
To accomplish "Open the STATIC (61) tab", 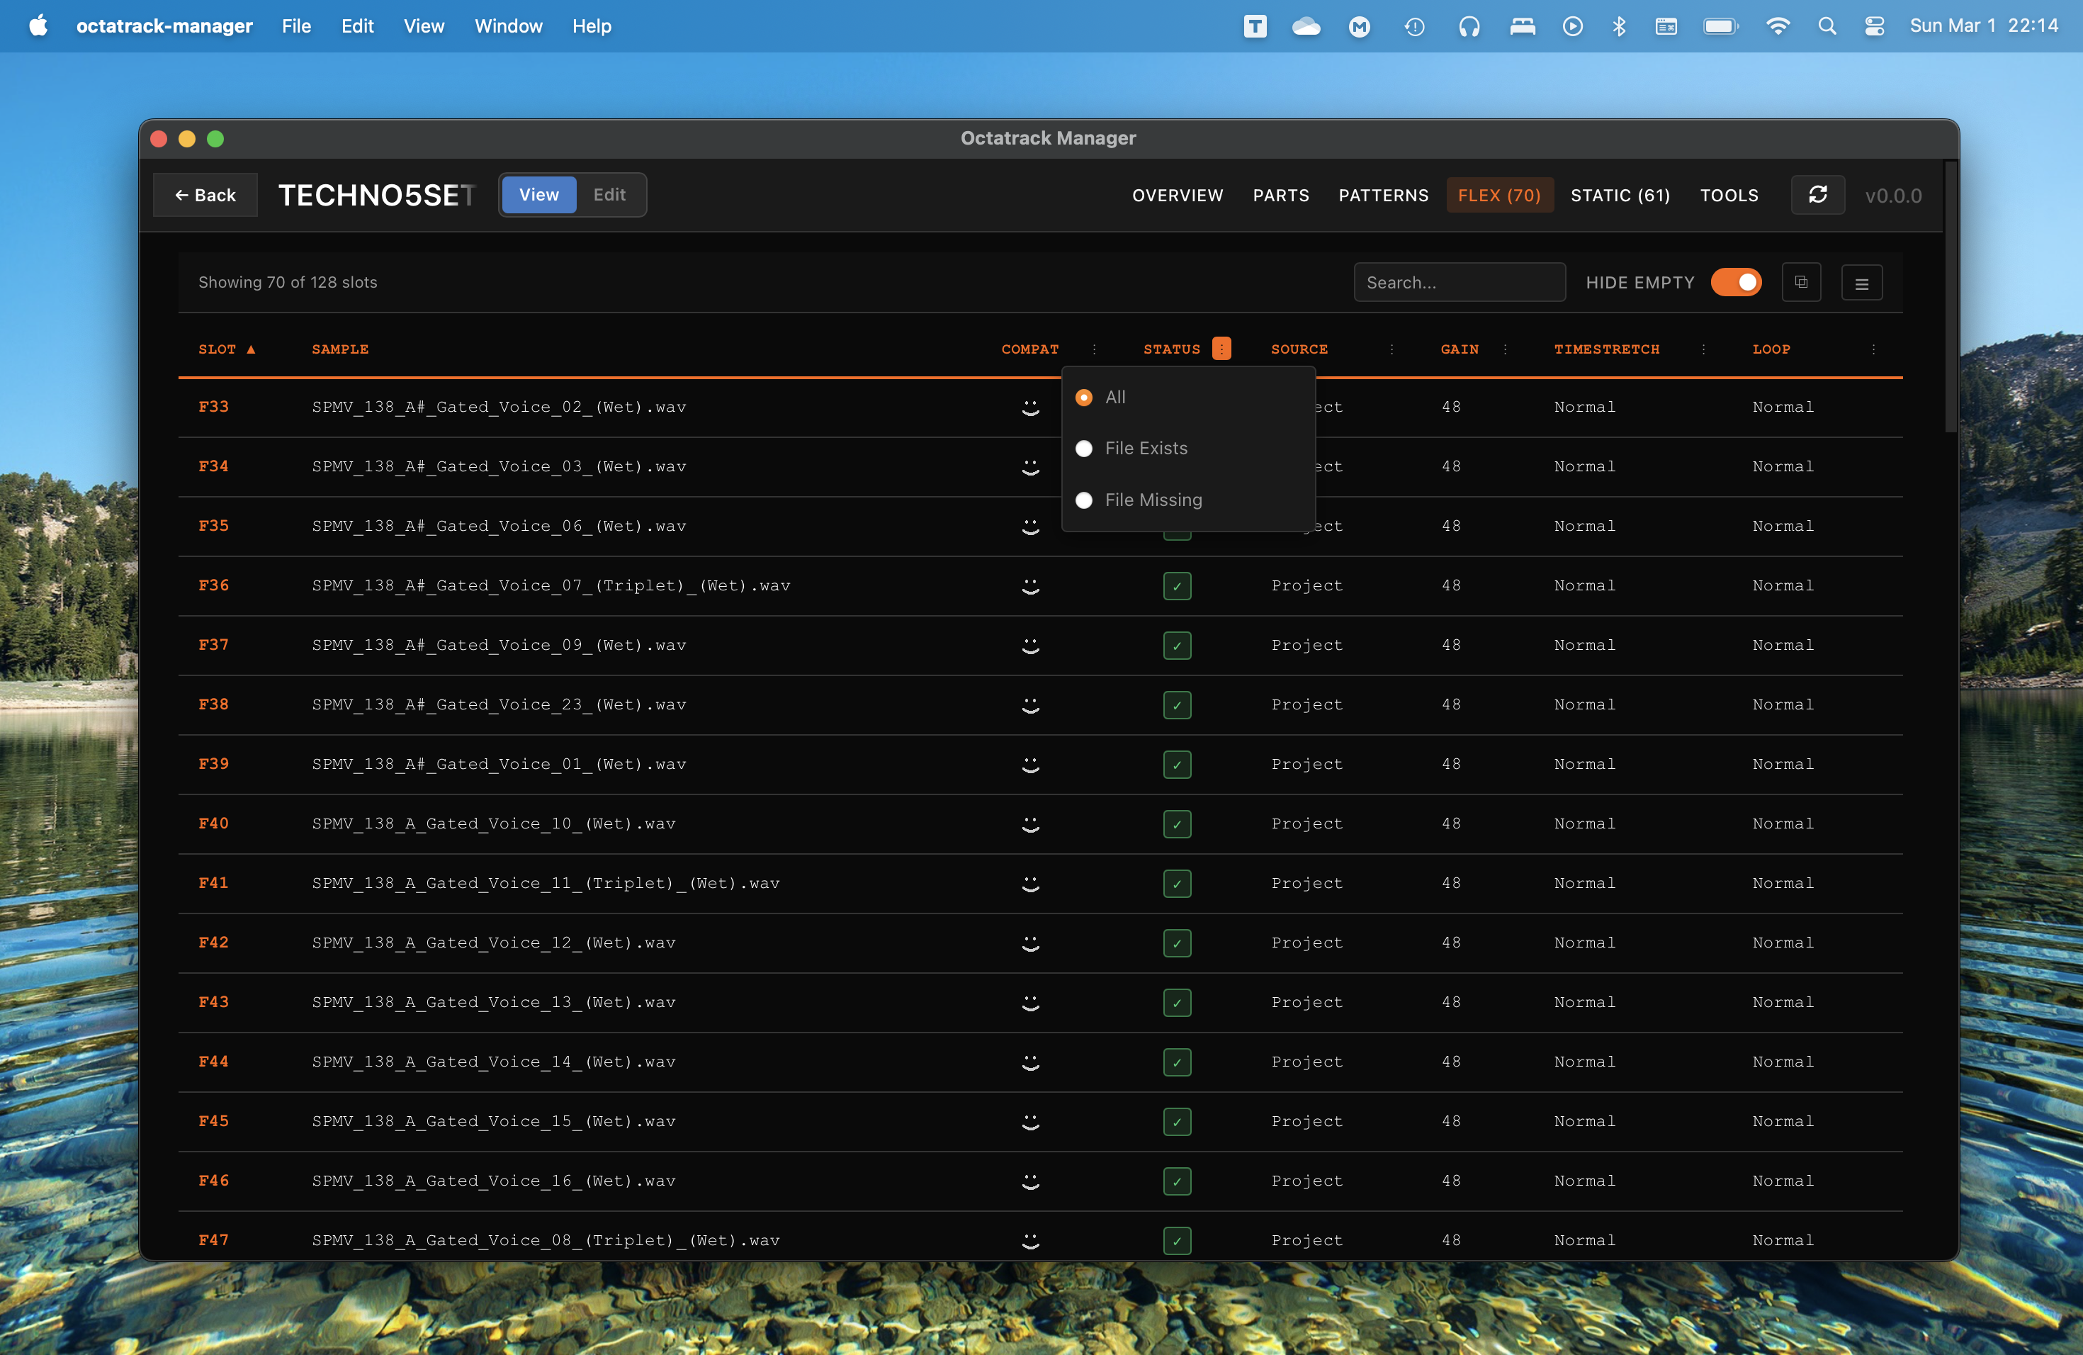I will click(x=1620, y=195).
